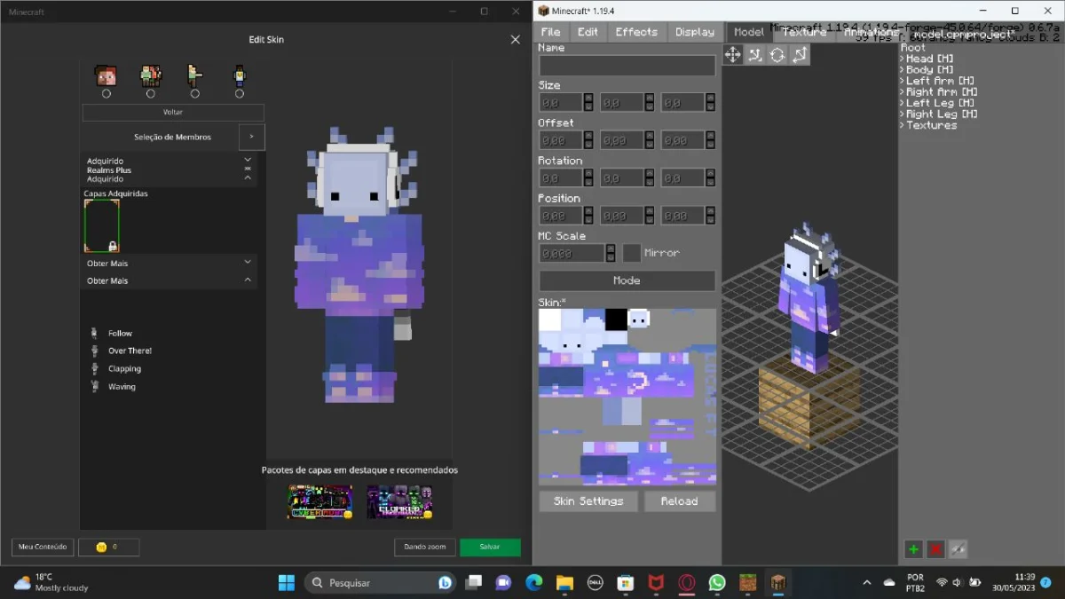Click the green Salvar button

[490, 547]
